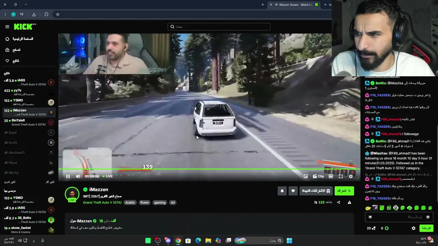The image size is (438, 246).
Task: Open the Chrome downloads icon
Action: [34, 14]
